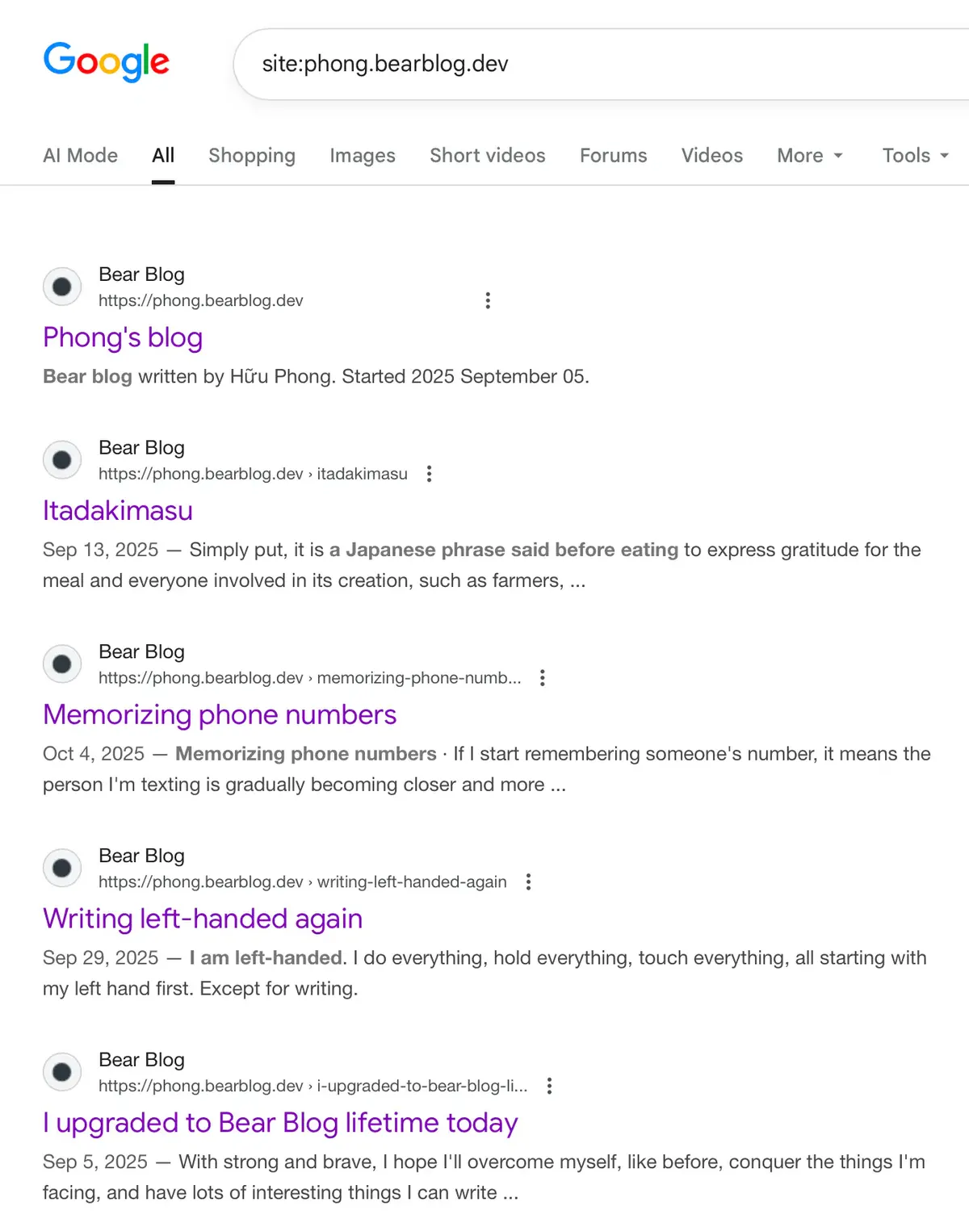Open three-dot menu for Itadakimasu result
The width and height of the screenshot is (969, 1227).
(x=430, y=474)
